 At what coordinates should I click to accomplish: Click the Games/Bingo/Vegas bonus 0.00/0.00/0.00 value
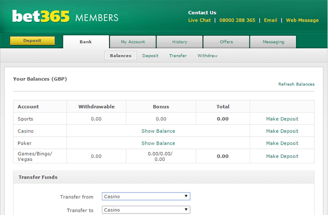pyautogui.click(x=160, y=156)
